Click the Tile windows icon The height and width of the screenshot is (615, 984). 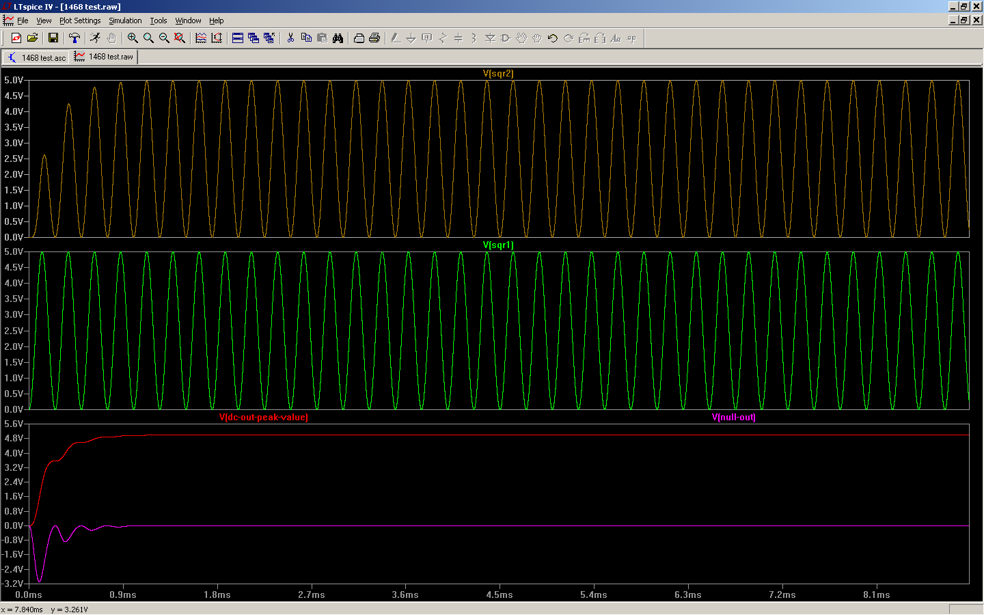coord(238,38)
